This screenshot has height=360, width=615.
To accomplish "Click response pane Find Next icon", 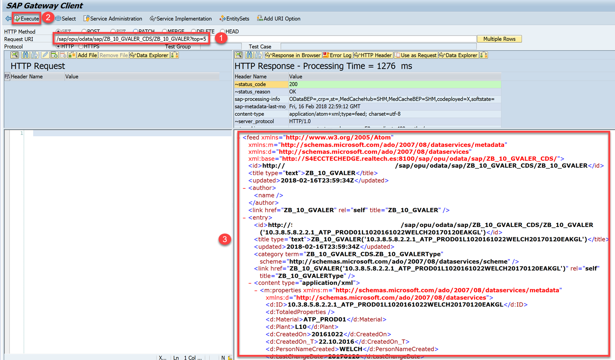I will (258, 55).
